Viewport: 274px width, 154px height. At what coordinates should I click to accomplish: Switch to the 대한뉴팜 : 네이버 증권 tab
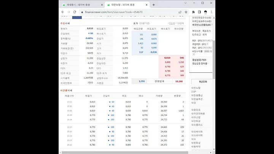pyautogui.click(x=127, y=5)
